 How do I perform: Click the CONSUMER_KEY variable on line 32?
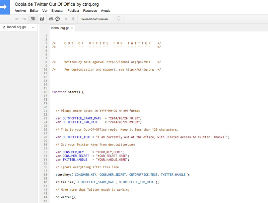tap(73, 152)
